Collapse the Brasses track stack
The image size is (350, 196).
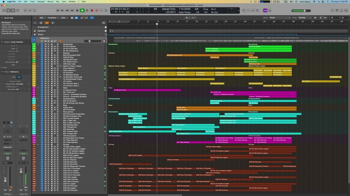38,53
